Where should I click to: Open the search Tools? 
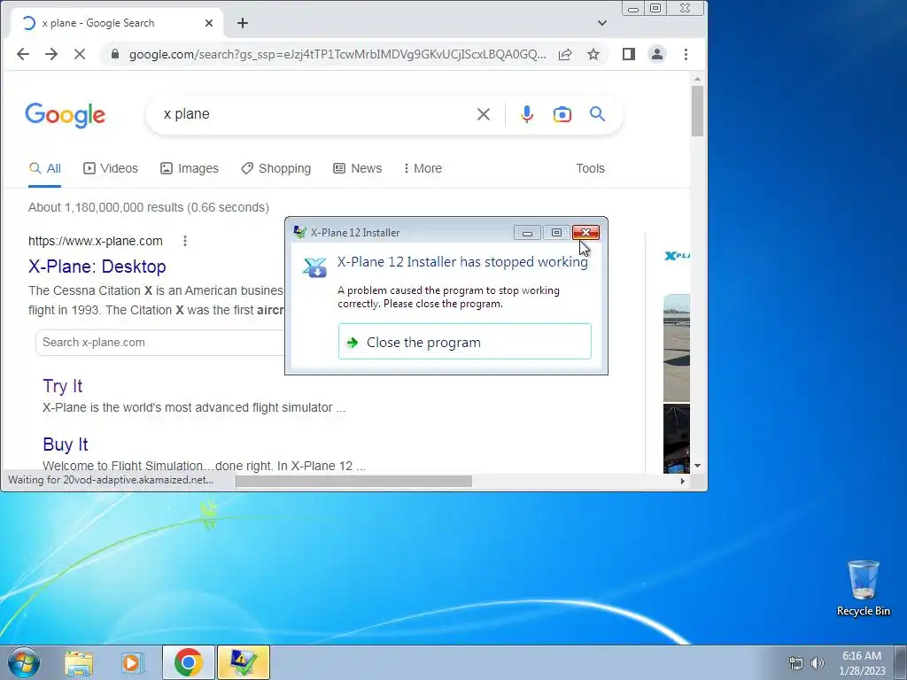coord(590,168)
